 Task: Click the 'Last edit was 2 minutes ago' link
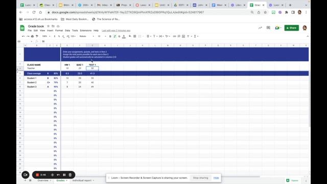click(116, 31)
